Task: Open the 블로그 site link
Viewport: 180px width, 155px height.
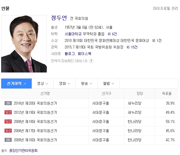Action: pos(69,54)
